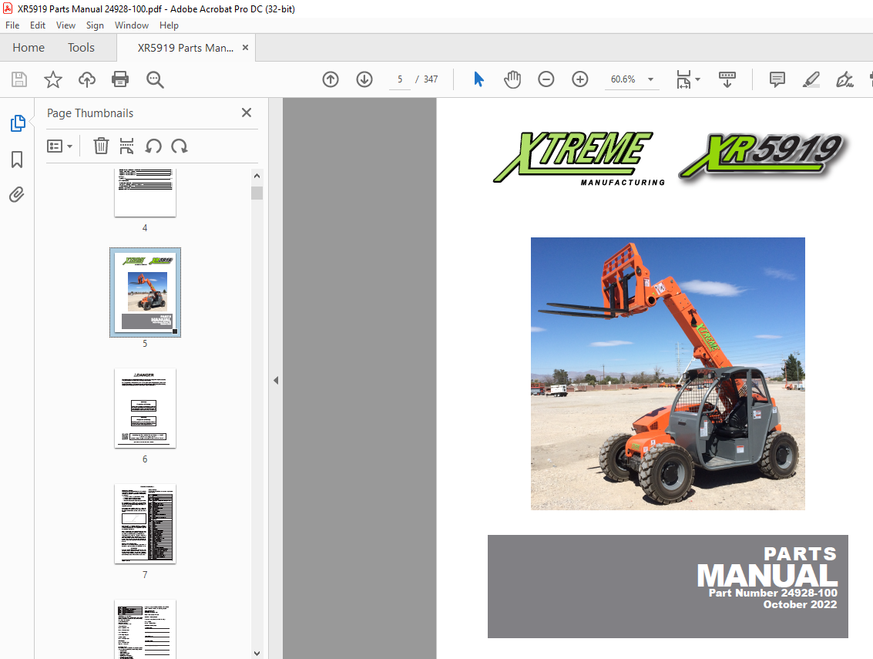Image resolution: width=873 pixels, height=659 pixels.
Task: Open thumbnail options dropdown menu
Action: pos(59,146)
